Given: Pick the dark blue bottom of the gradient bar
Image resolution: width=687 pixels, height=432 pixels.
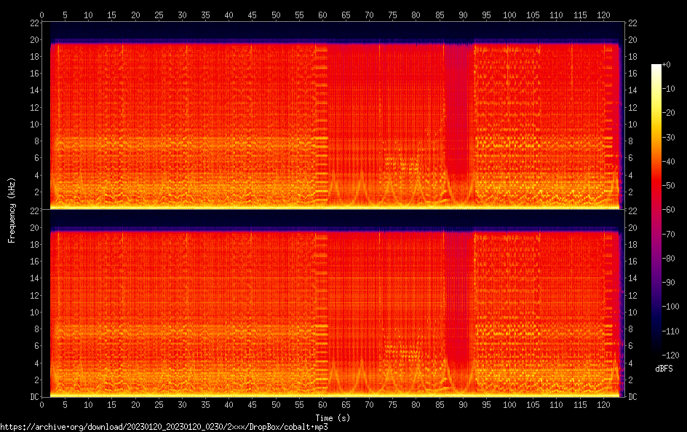Looking at the screenshot, I should pyautogui.click(x=656, y=351).
